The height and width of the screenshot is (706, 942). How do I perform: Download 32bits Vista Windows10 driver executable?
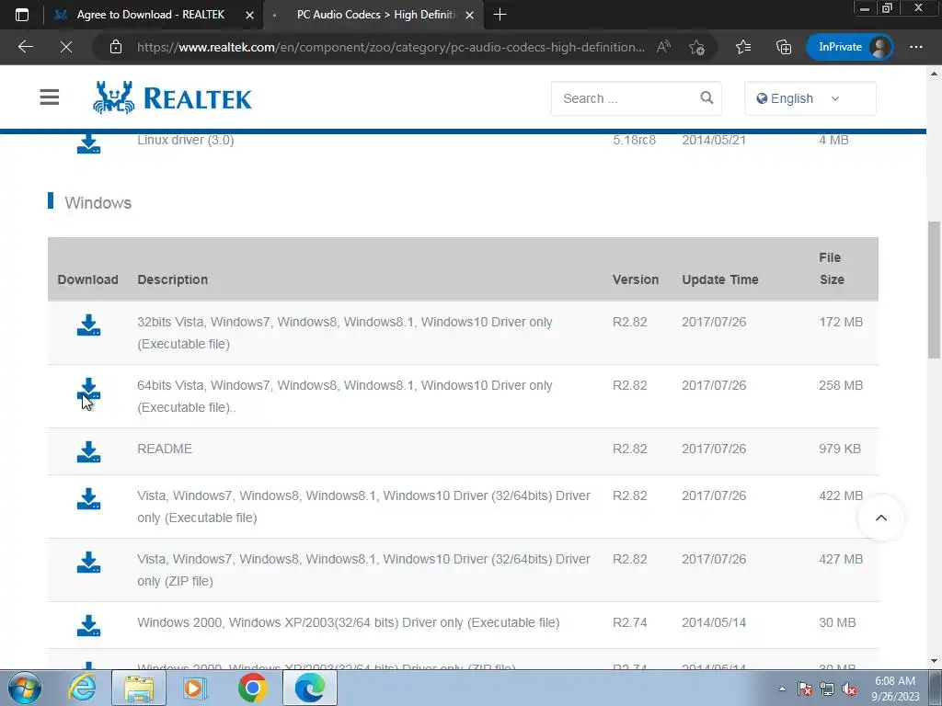coord(88,325)
